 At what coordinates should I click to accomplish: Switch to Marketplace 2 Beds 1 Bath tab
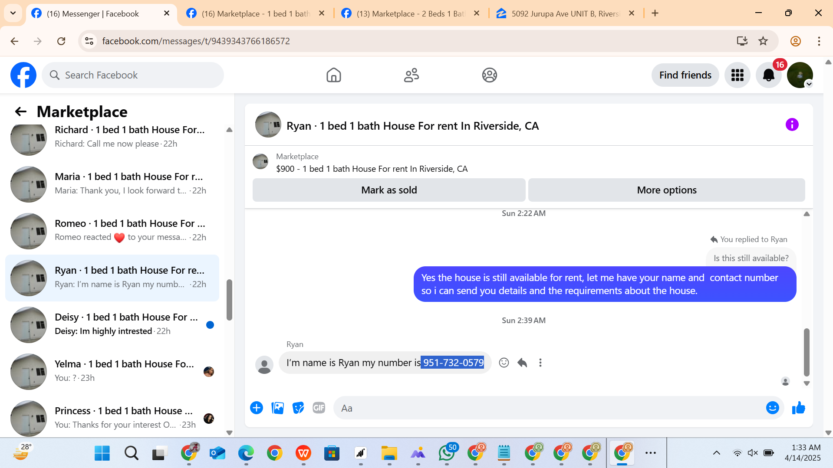click(x=411, y=13)
